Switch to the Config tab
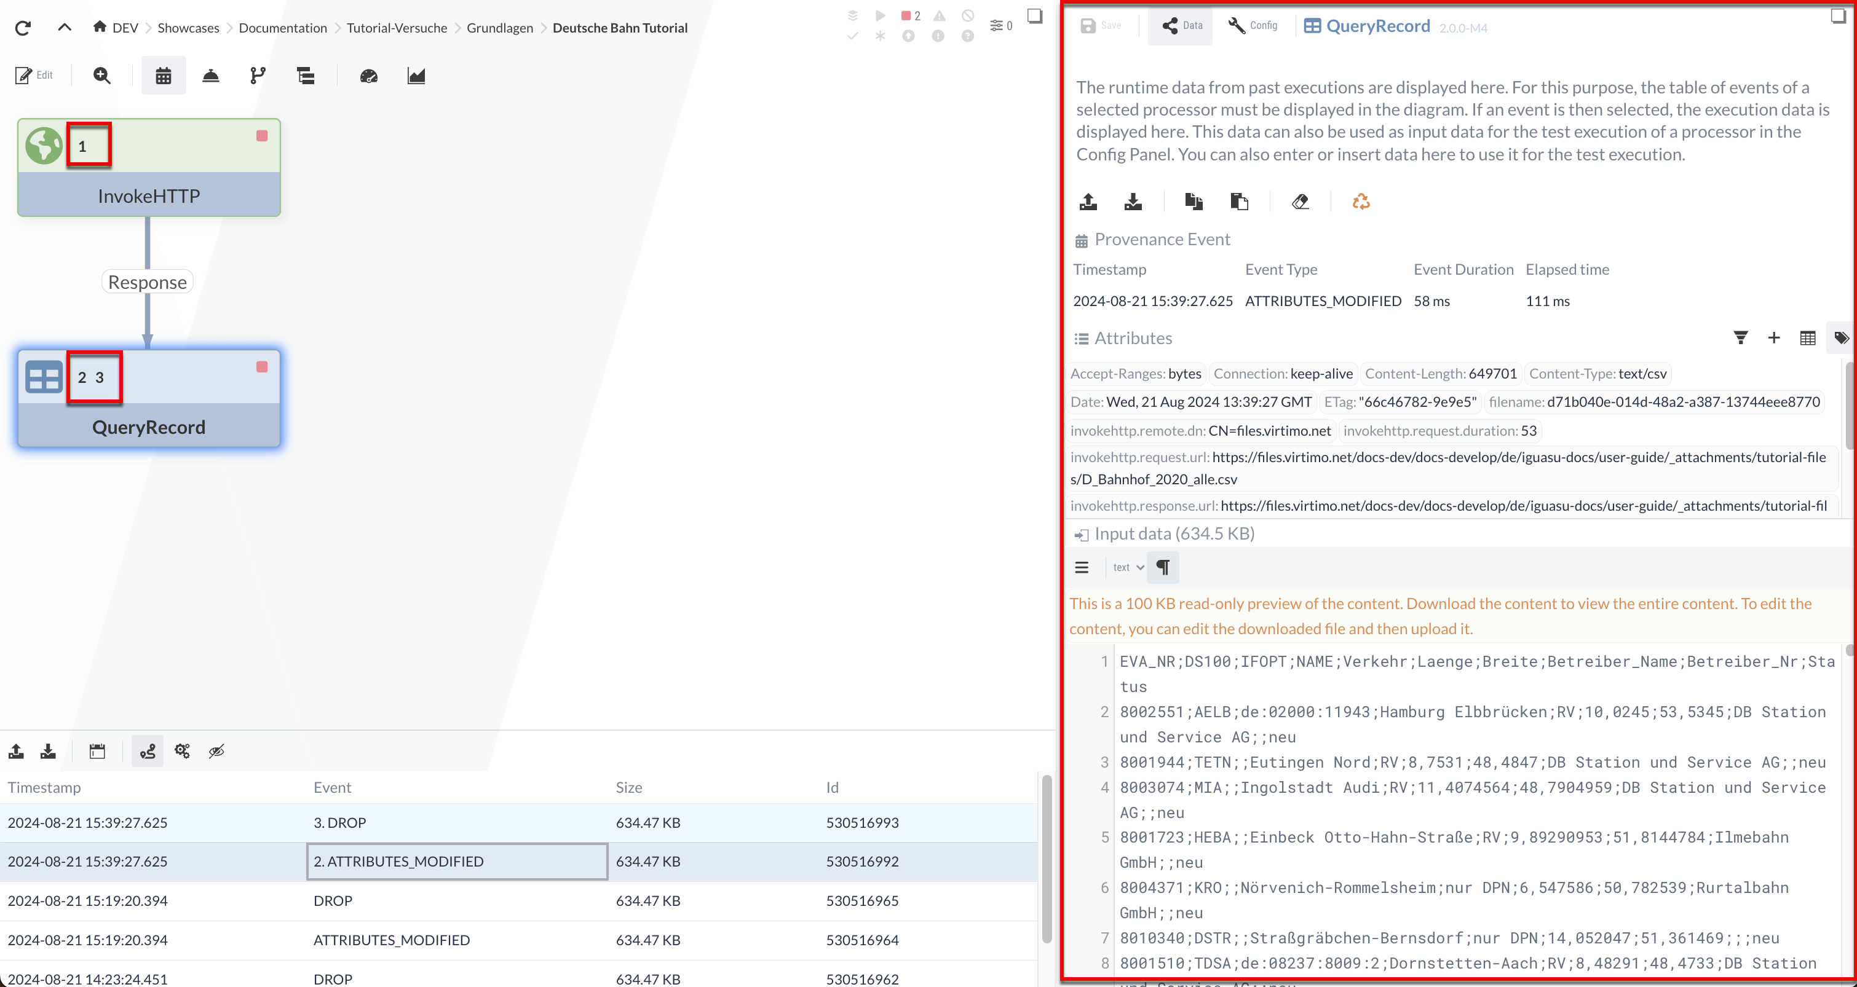Viewport: 1857px width, 987px height. pos(1253,25)
